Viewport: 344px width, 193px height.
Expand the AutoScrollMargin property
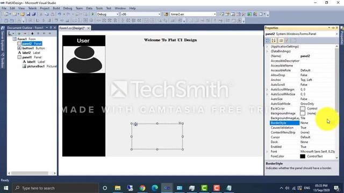[x=267, y=90]
